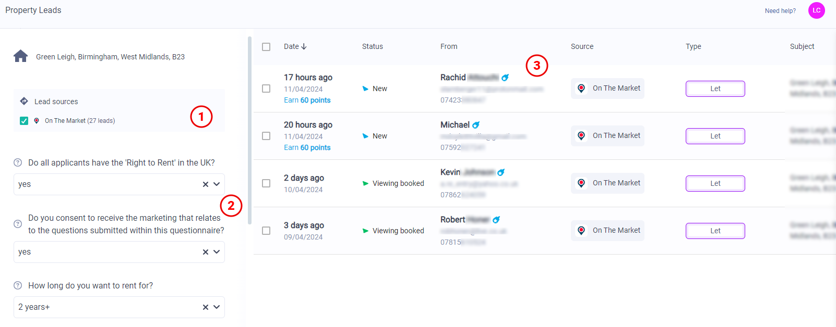The height and width of the screenshot is (327, 836).
Task: Click the Let button in Michael's row
Action: click(715, 136)
